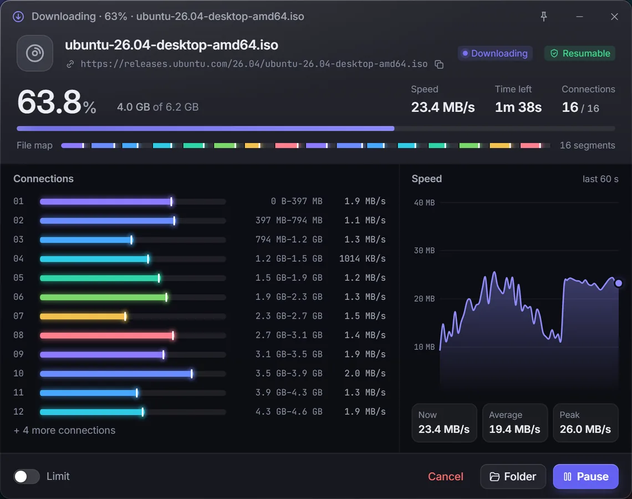This screenshot has width=632, height=499.
Task: Open the ubuntu releases URL link
Action: pos(254,64)
